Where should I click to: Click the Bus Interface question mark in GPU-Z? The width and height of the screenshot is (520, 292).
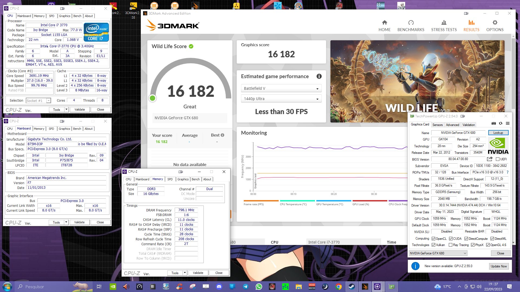pos(507,172)
